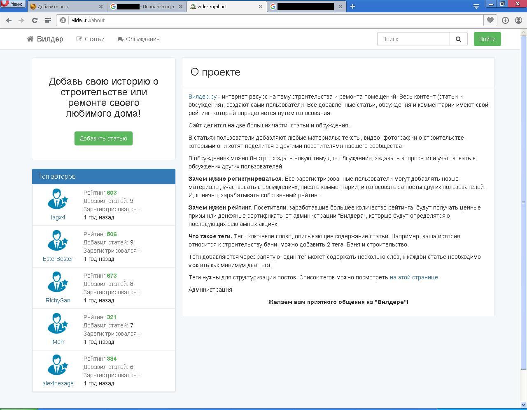Click the scrollbar up arrow
The height and width of the screenshot is (410, 527).
tap(524, 32)
